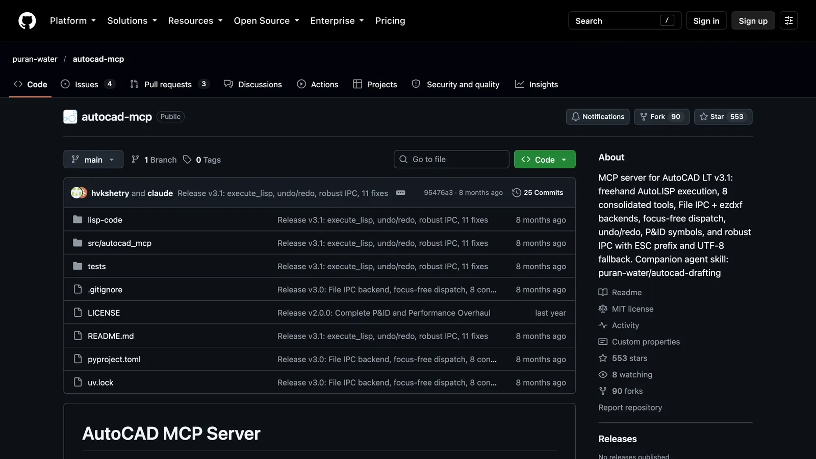Expand the Enterprise menu

tap(337, 20)
